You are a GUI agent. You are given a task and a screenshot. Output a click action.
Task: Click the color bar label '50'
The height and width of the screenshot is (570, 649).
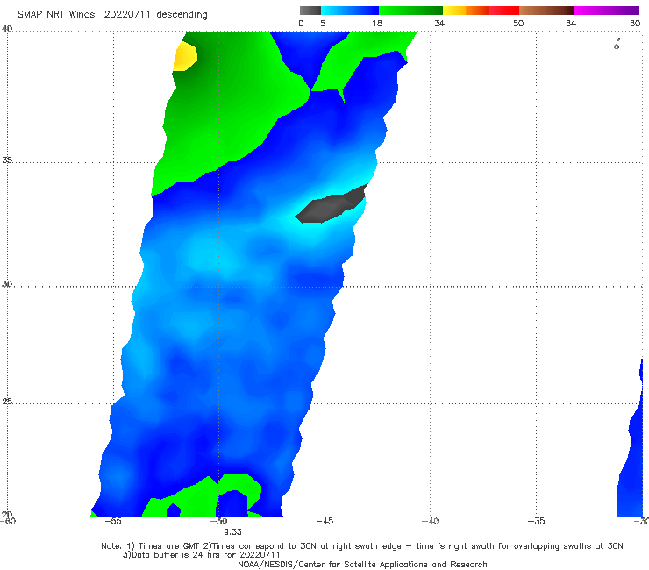coord(518,23)
